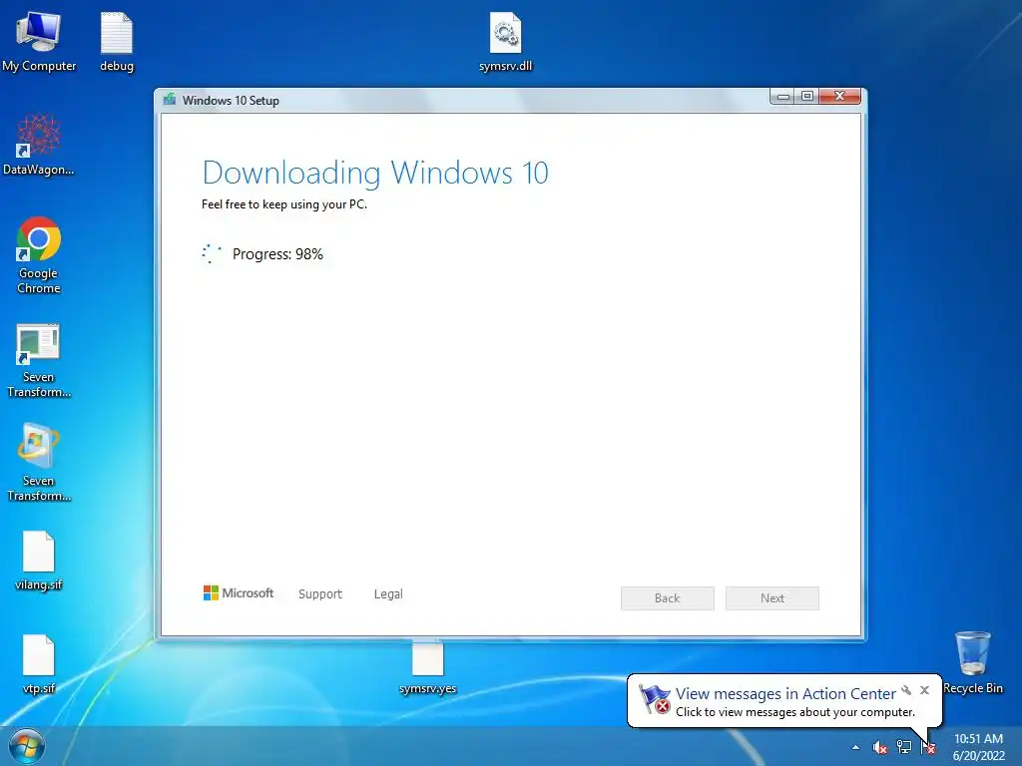This screenshot has height=766, width=1022.
Task: Open the Support link
Action: 320,594
